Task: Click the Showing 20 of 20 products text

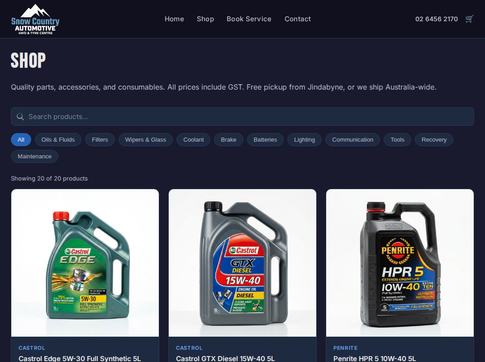Action: click(x=49, y=179)
